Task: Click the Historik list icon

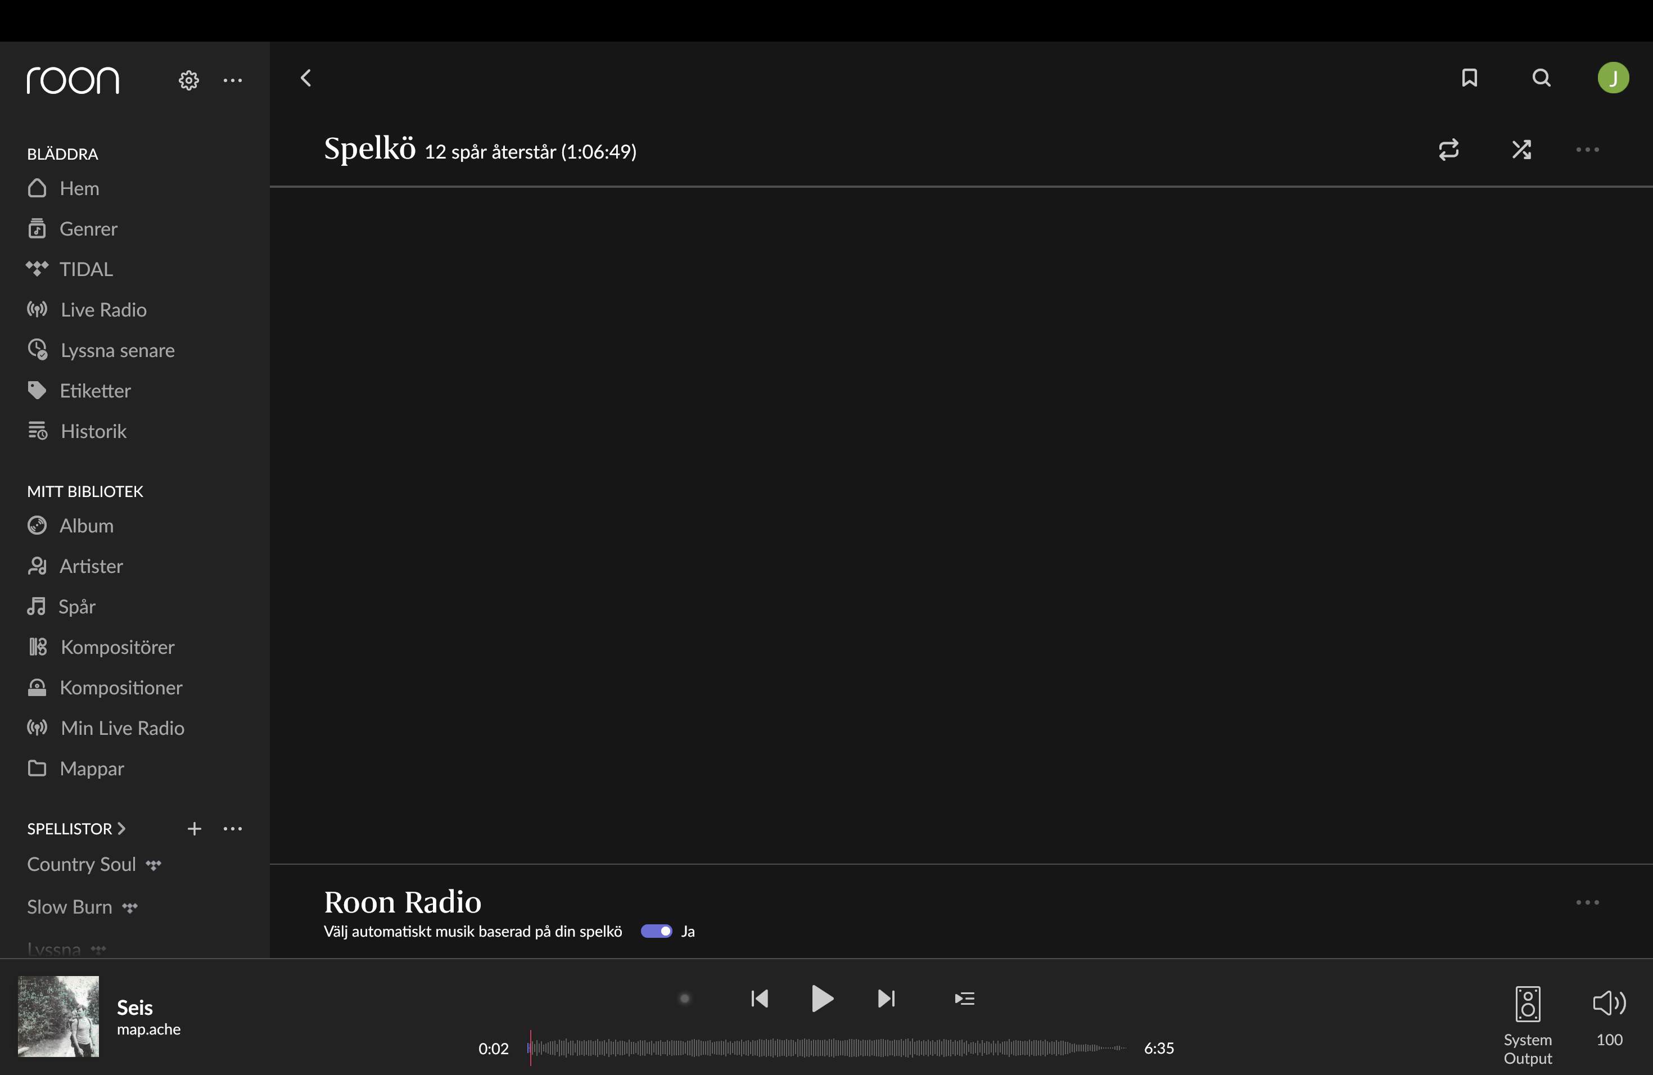Action: point(38,431)
